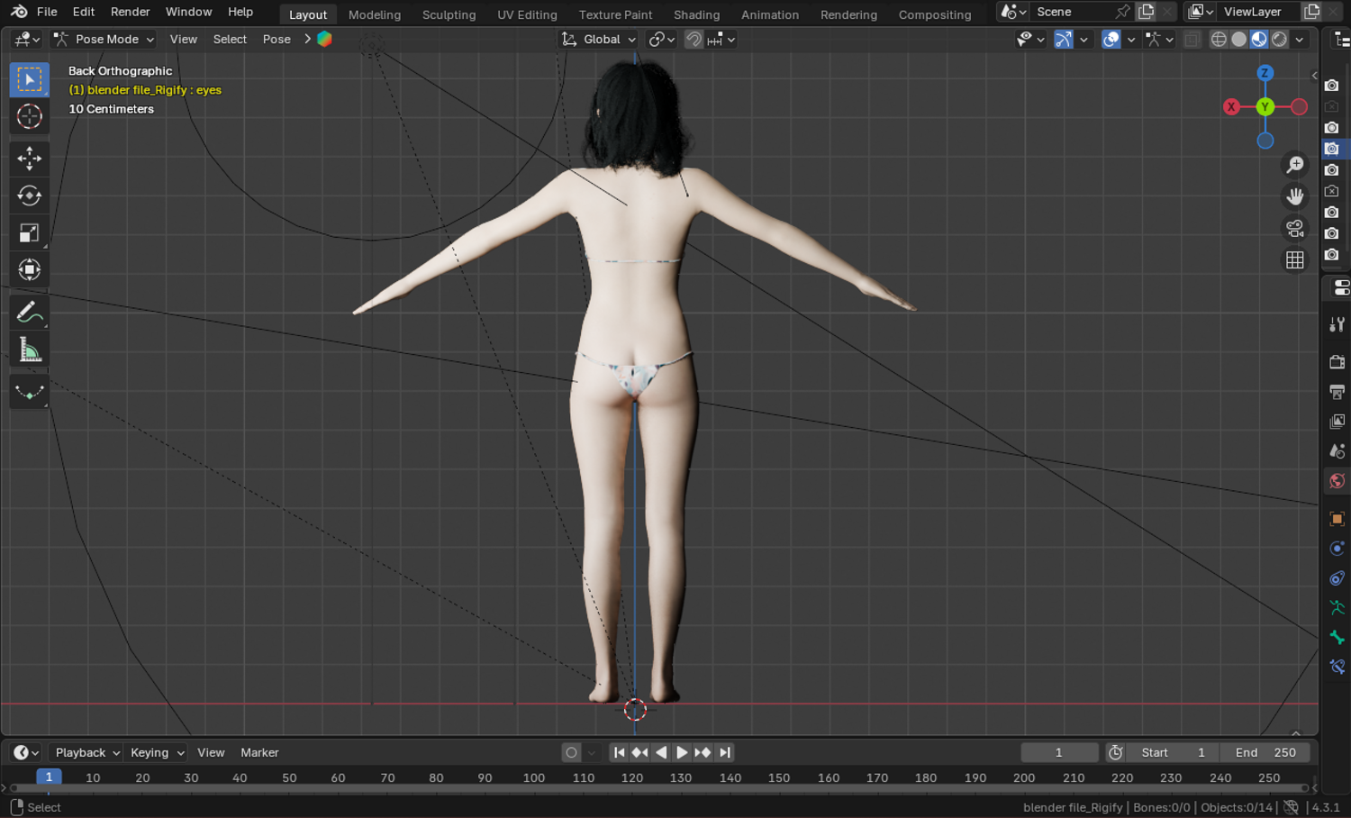The image size is (1351, 818).
Task: Play the animation in reverse
Action: pyautogui.click(x=661, y=752)
